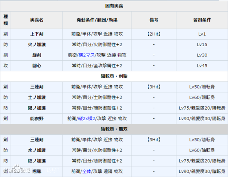Click the 奥義名 column header

click(x=37, y=20)
